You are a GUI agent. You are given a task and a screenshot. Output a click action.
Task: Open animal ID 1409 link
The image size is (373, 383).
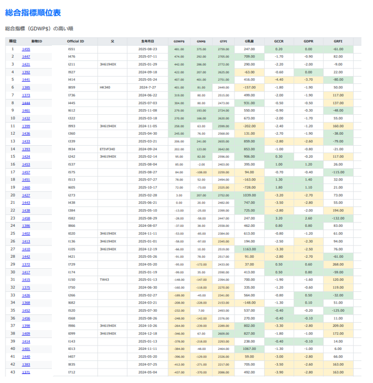point(26,334)
